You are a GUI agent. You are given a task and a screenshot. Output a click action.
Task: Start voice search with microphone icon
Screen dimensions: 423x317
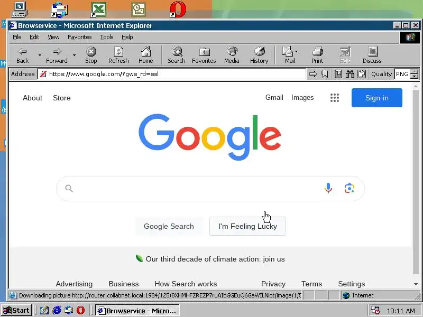tap(328, 188)
